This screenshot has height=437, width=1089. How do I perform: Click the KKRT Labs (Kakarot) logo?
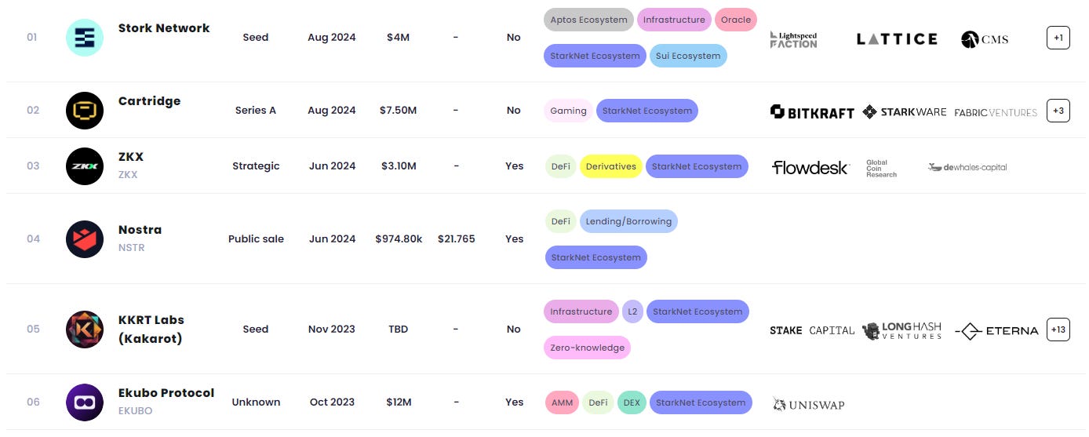pyautogui.click(x=85, y=330)
